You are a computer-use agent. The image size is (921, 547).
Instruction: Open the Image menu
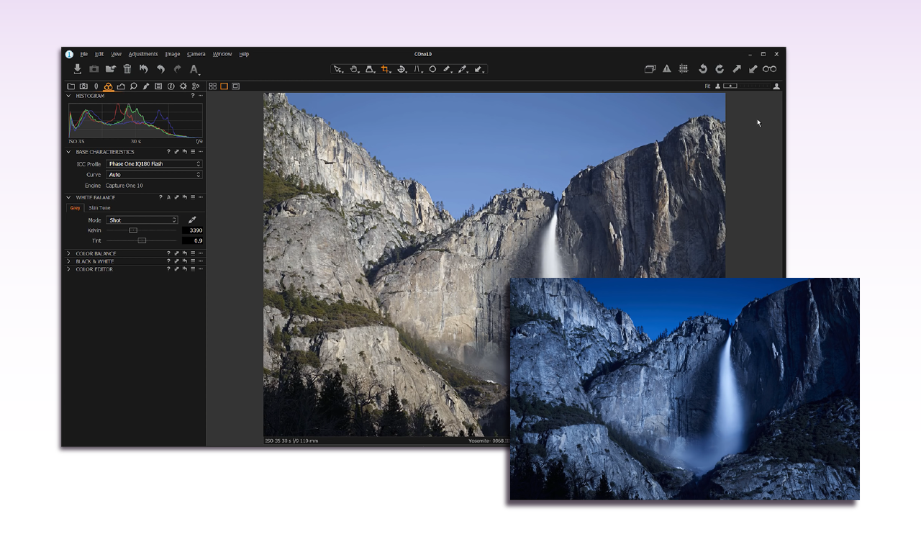click(x=173, y=54)
